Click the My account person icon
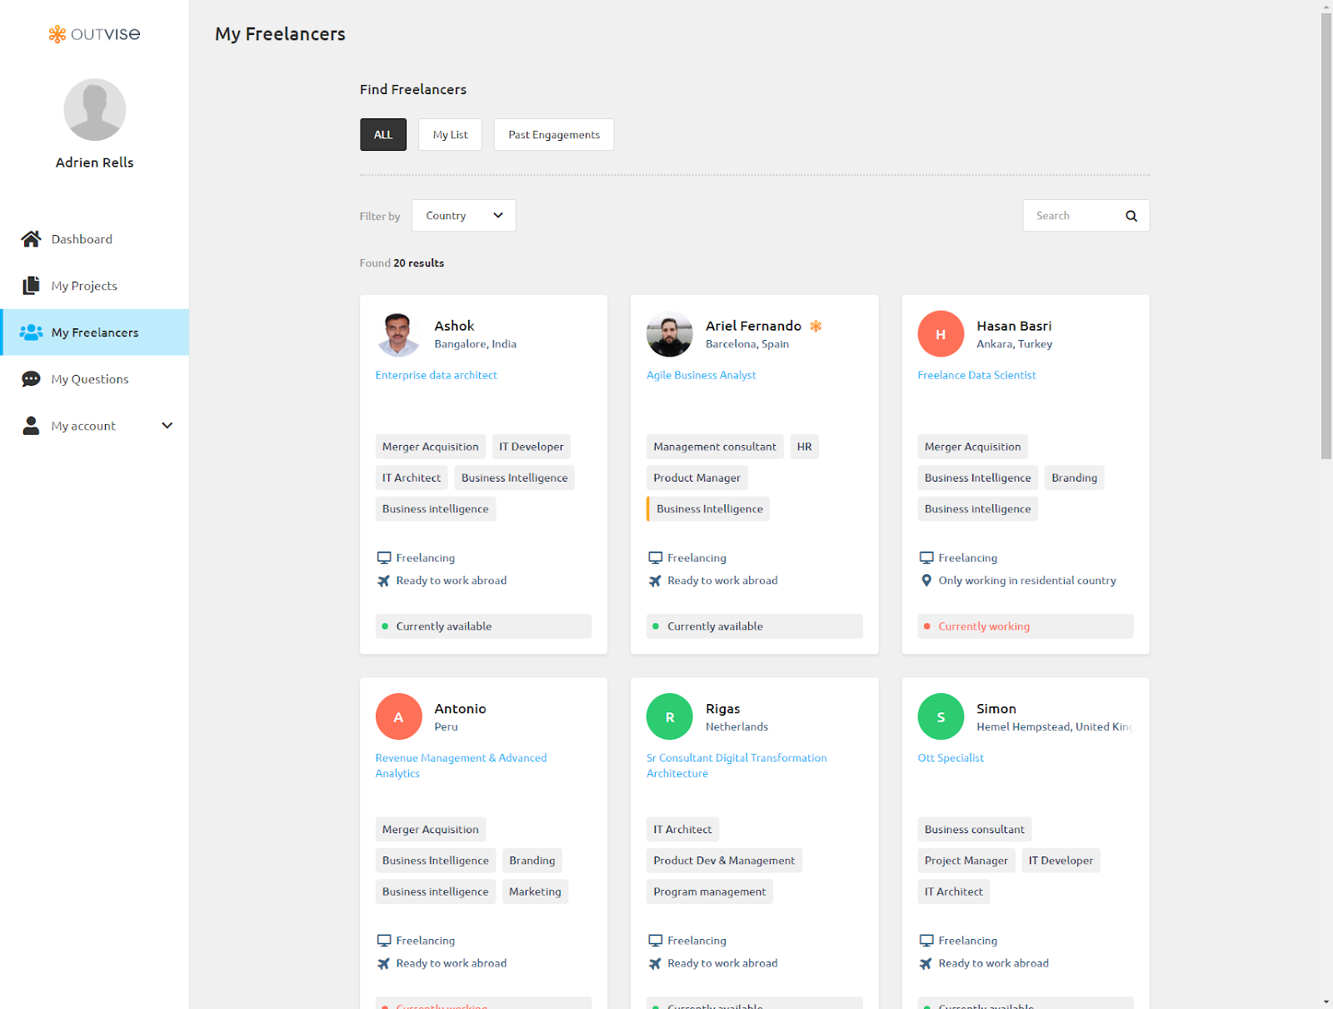1333x1009 pixels. (x=31, y=426)
